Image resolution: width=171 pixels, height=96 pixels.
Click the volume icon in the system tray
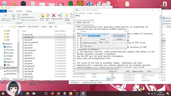(x=154, y=94)
